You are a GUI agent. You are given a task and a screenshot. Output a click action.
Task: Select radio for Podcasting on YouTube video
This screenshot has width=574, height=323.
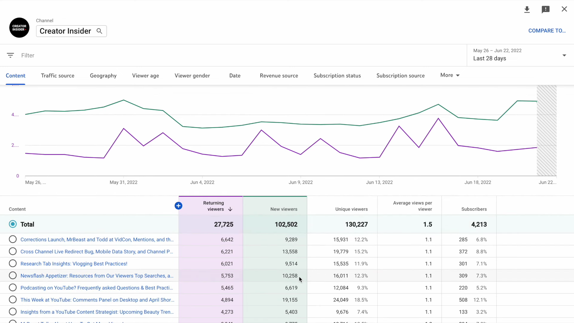(x=13, y=288)
